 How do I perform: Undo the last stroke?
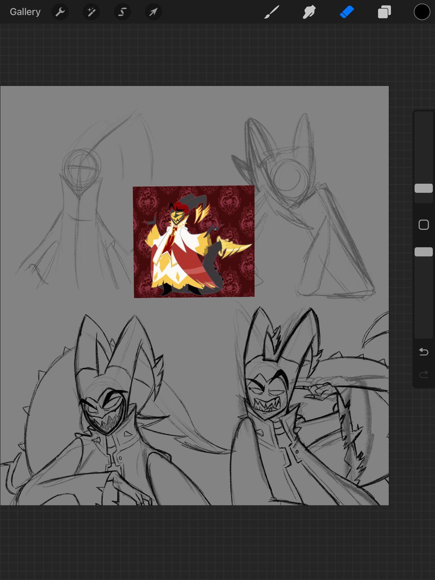(x=424, y=352)
